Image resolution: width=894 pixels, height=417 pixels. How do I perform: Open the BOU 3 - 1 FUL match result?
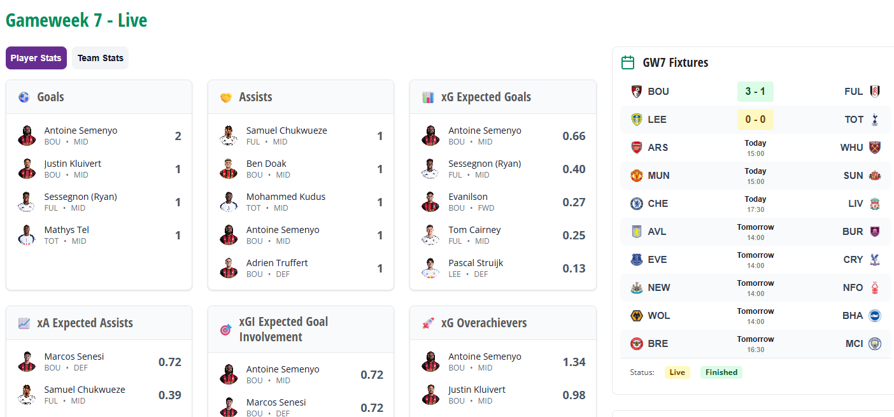pos(755,91)
